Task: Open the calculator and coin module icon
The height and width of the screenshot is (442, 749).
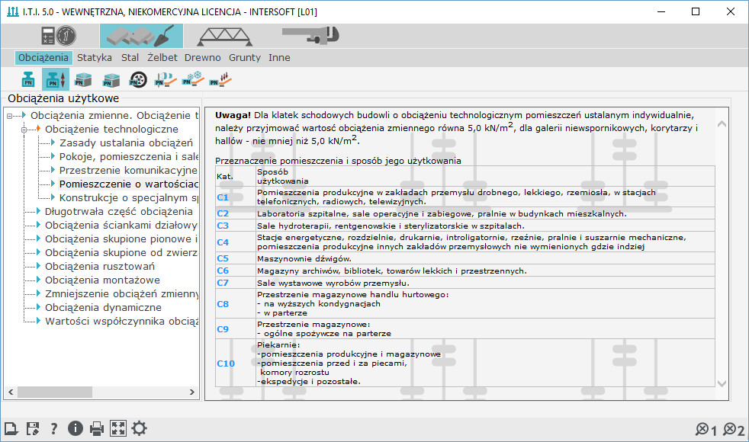Action: tap(59, 36)
